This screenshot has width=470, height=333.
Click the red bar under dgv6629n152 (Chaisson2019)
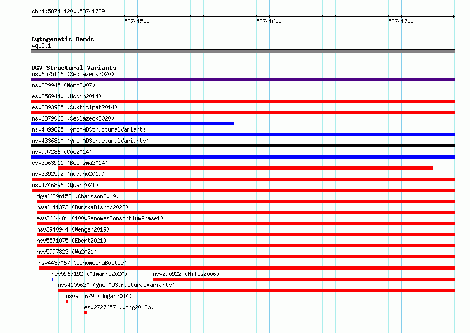[x=246, y=201]
